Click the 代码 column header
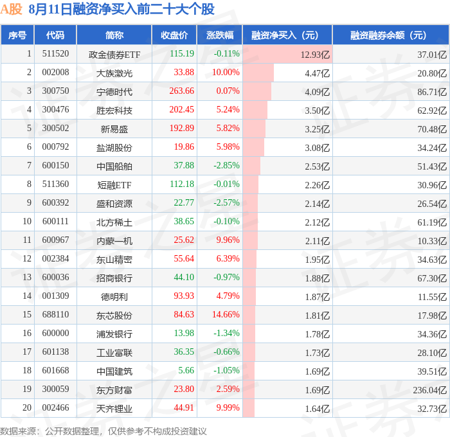 [x=55, y=35]
